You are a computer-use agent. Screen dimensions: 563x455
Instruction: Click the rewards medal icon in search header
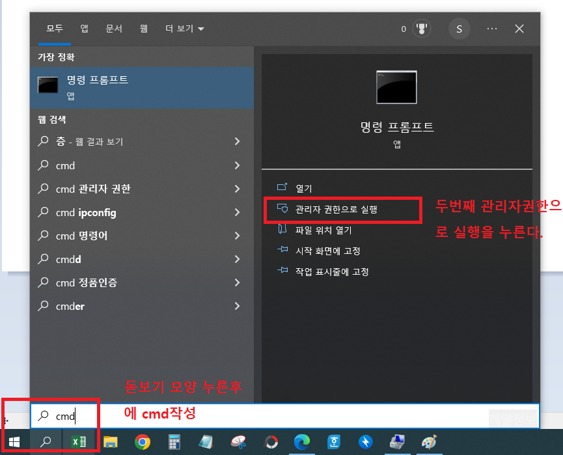[x=422, y=29]
